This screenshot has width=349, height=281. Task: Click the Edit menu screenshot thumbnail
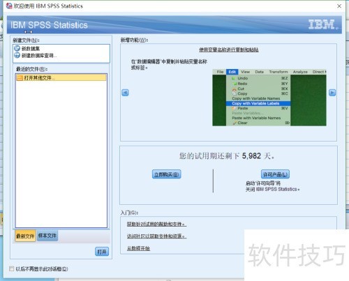[269, 98]
